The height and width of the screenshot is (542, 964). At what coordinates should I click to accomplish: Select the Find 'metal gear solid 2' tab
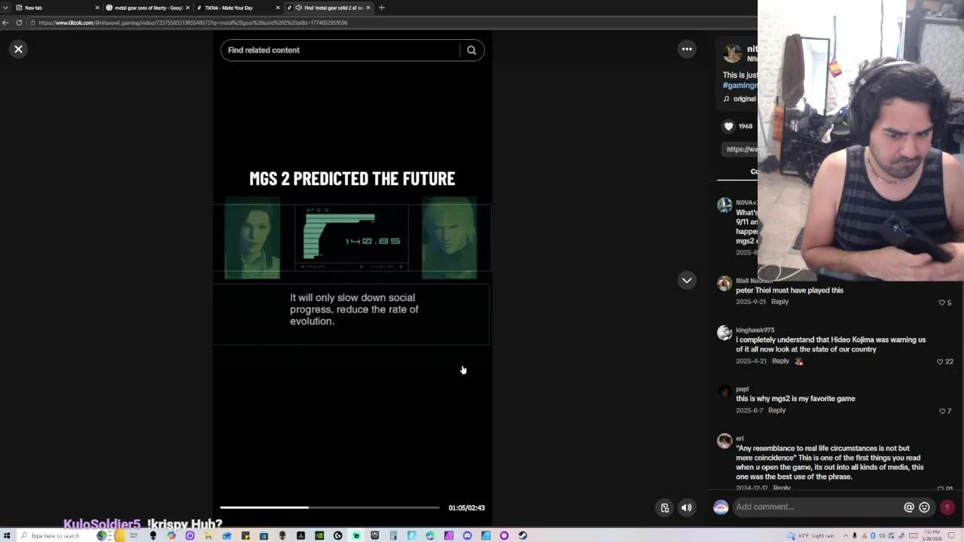[x=328, y=8]
